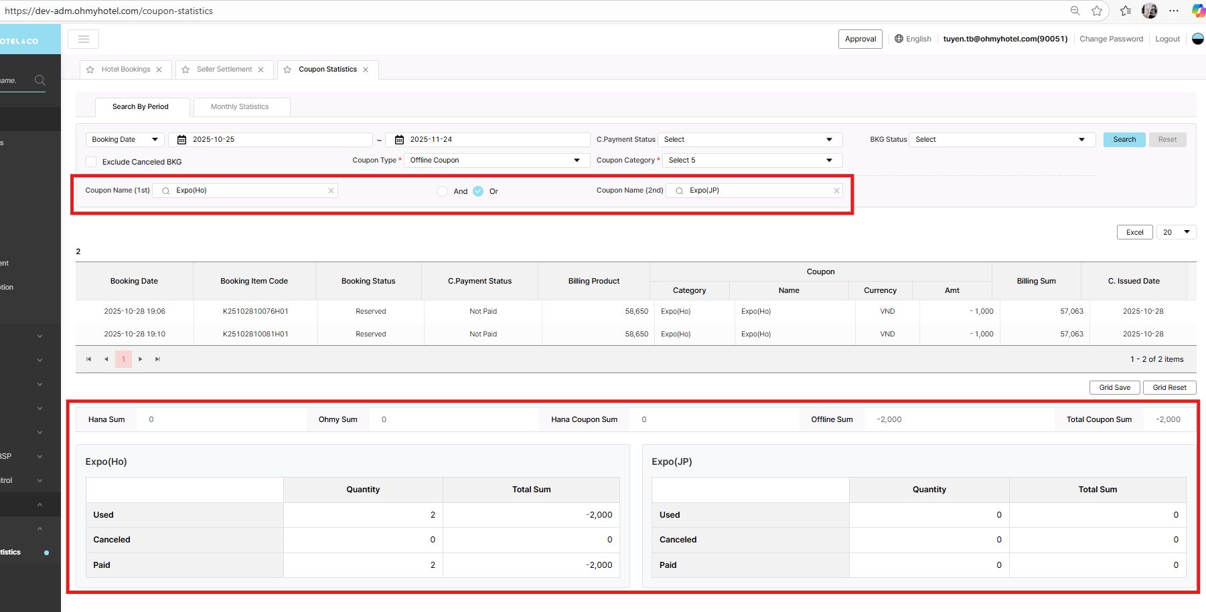Open the Coupon Type dropdown

tap(496, 161)
